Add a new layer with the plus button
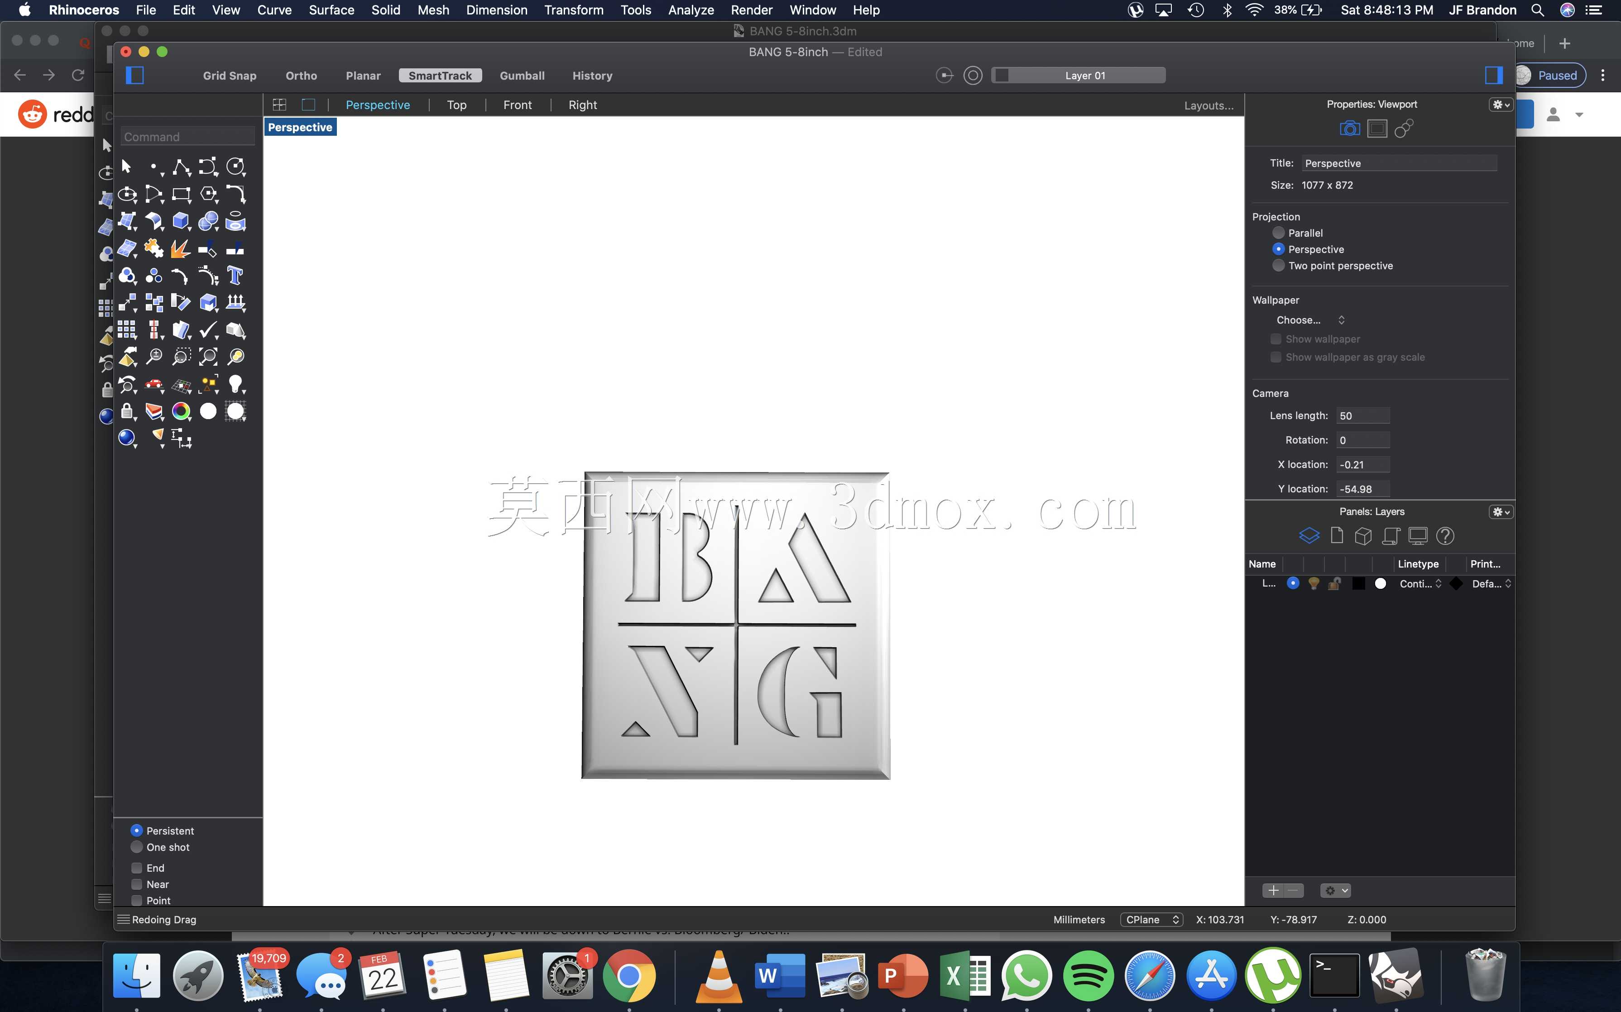Viewport: 1621px width, 1012px height. [x=1273, y=890]
